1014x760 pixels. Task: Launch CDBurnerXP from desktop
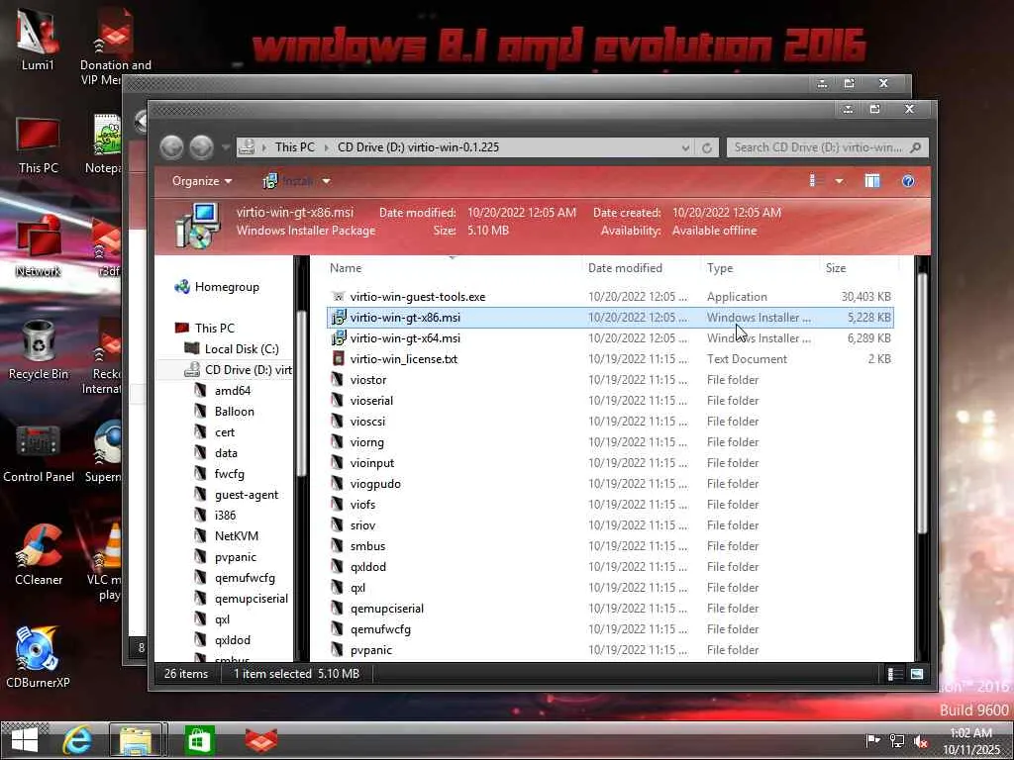coord(38,657)
